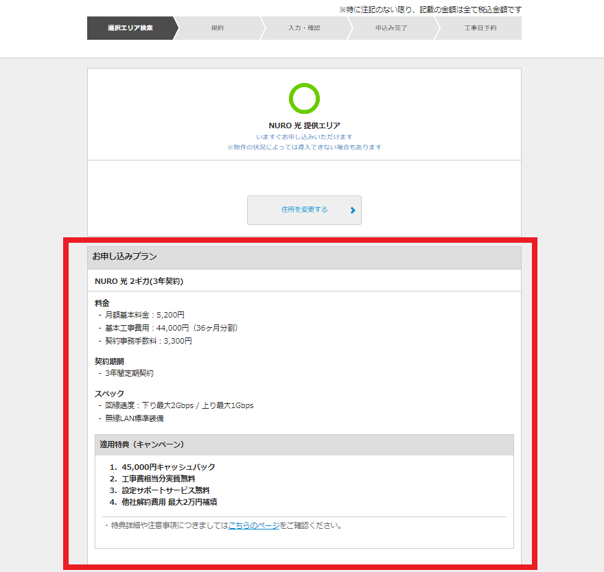
Task: Click the ※物件の状況によっては導入できない場合もあります note
Action: [x=304, y=147]
